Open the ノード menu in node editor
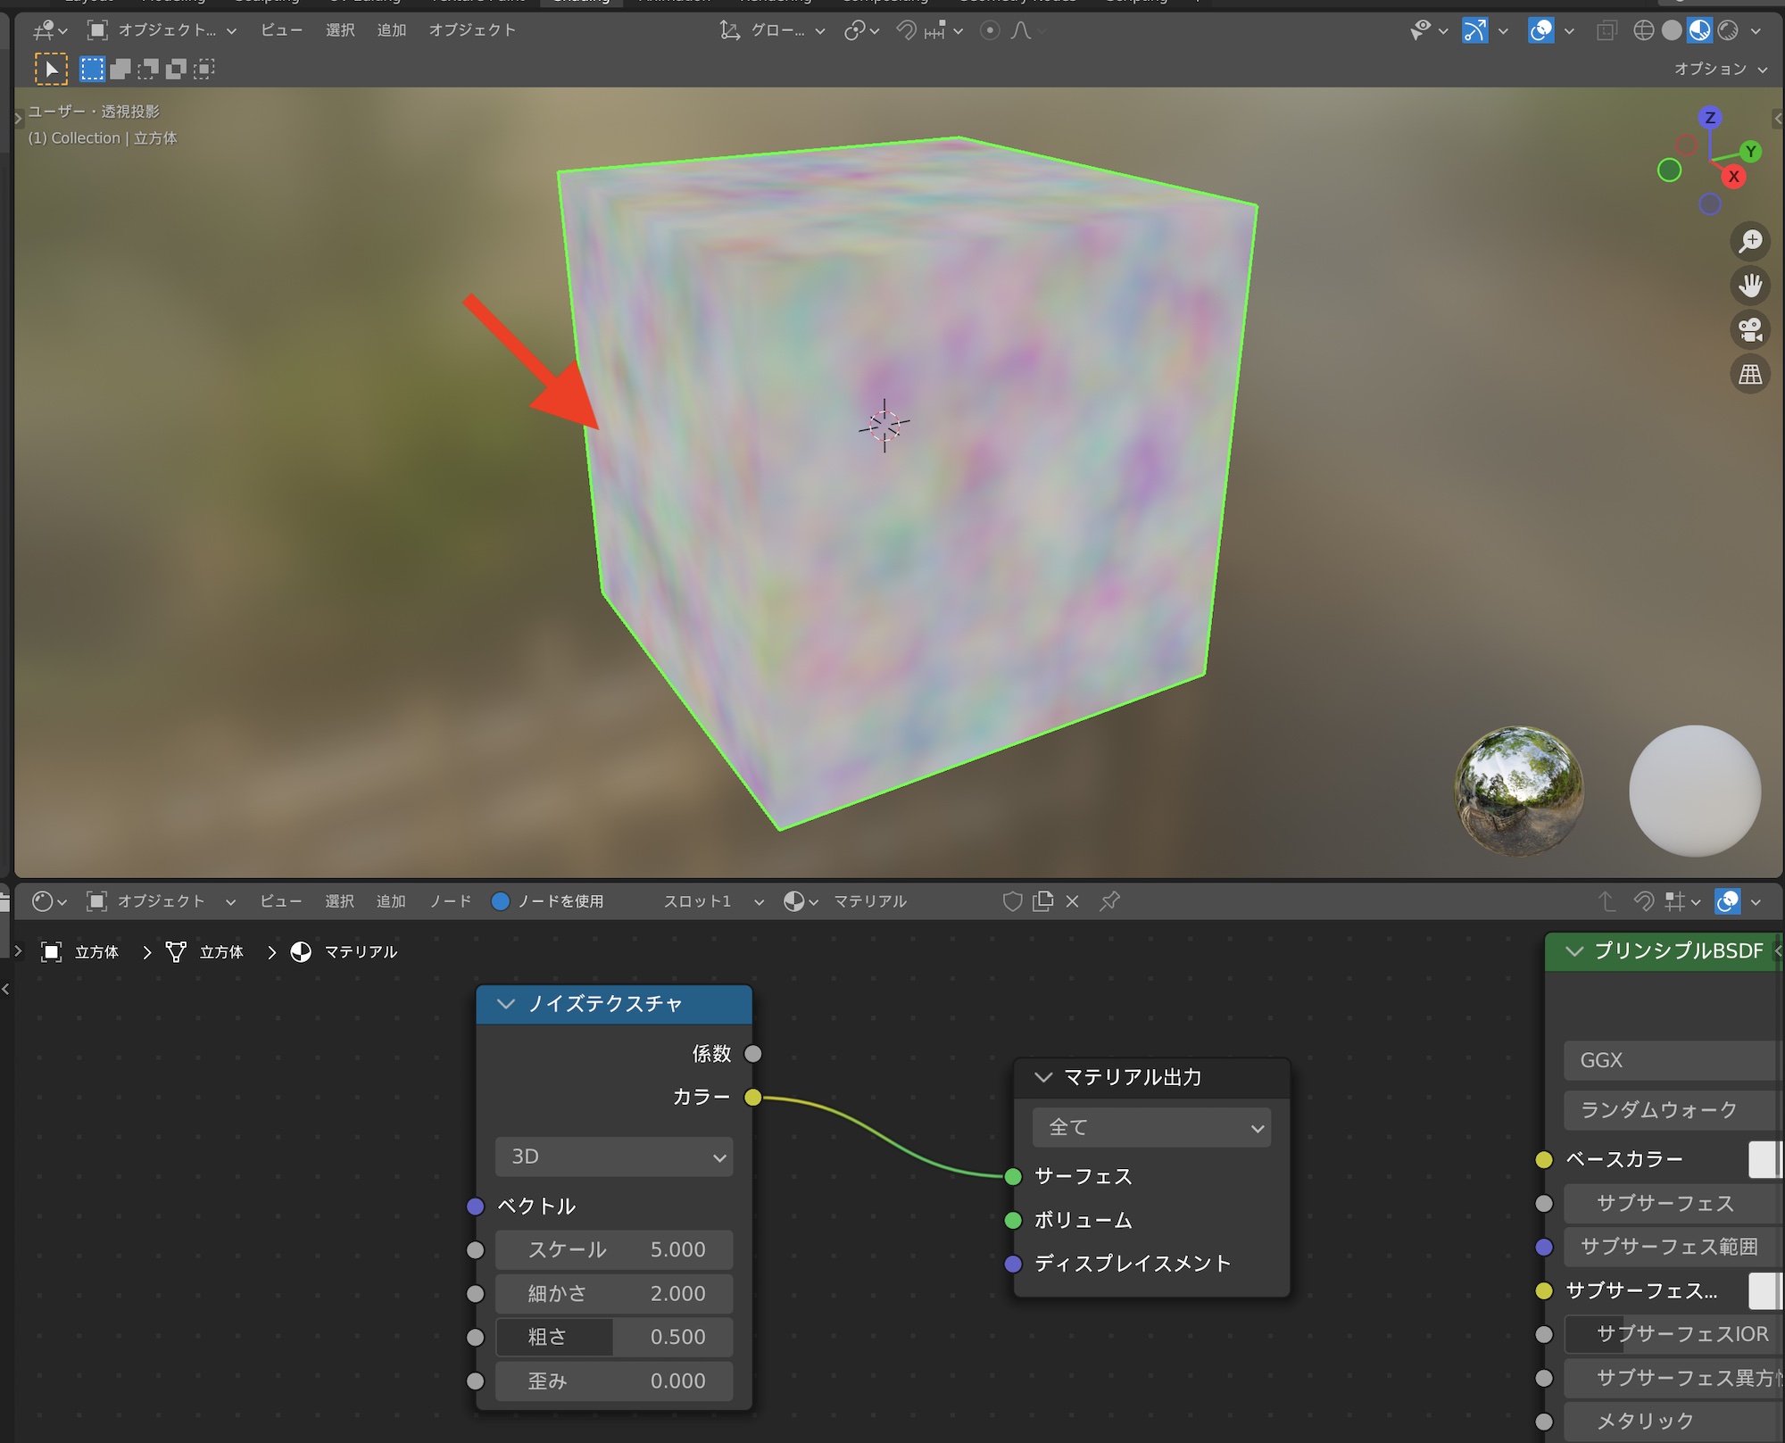This screenshot has width=1785, height=1443. click(x=450, y=901)
